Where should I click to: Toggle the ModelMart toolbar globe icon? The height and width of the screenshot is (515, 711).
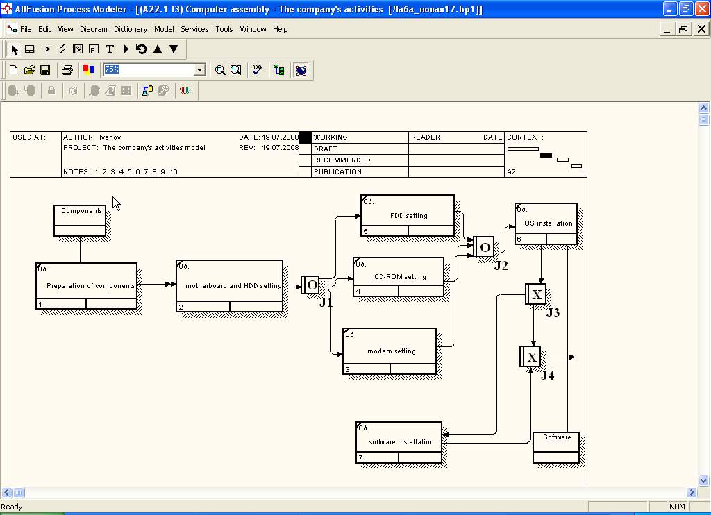tap(301, 70)
